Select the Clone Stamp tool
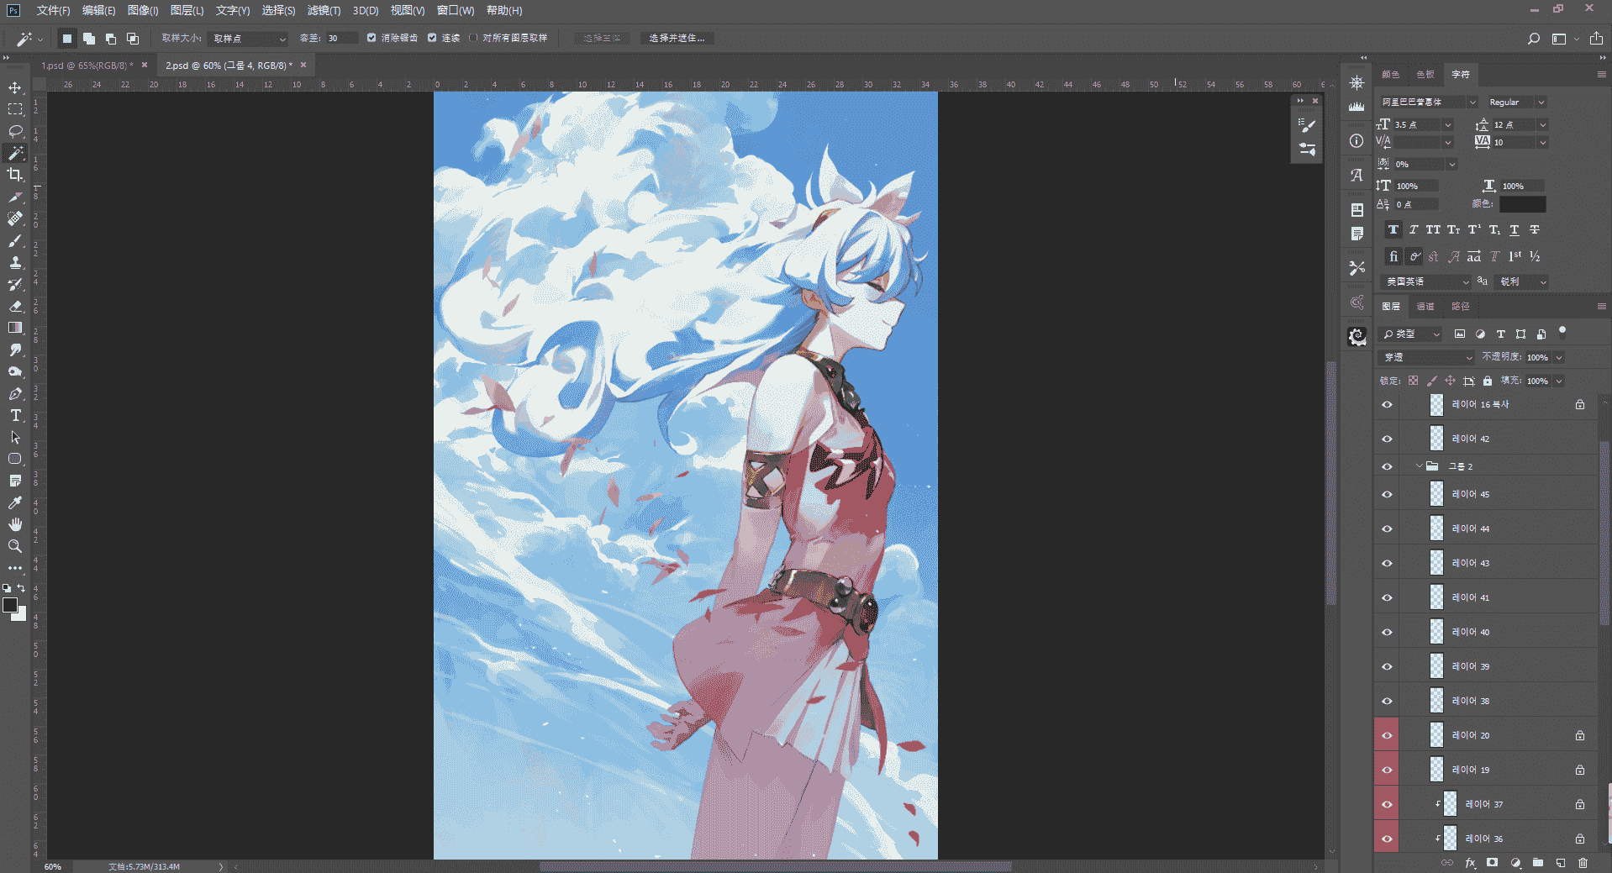 (15, 262)
